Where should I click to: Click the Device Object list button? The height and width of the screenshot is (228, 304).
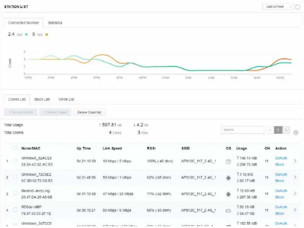coord(89,112)
